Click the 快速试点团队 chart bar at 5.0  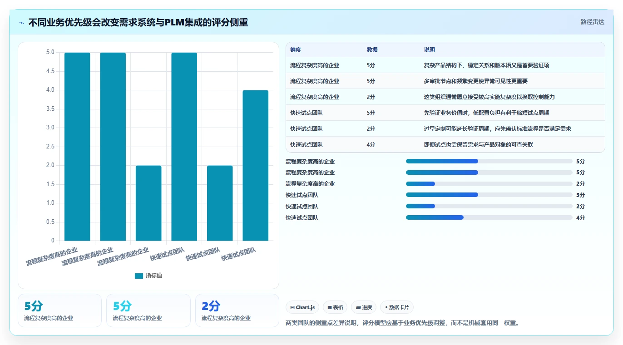(184, 147)
